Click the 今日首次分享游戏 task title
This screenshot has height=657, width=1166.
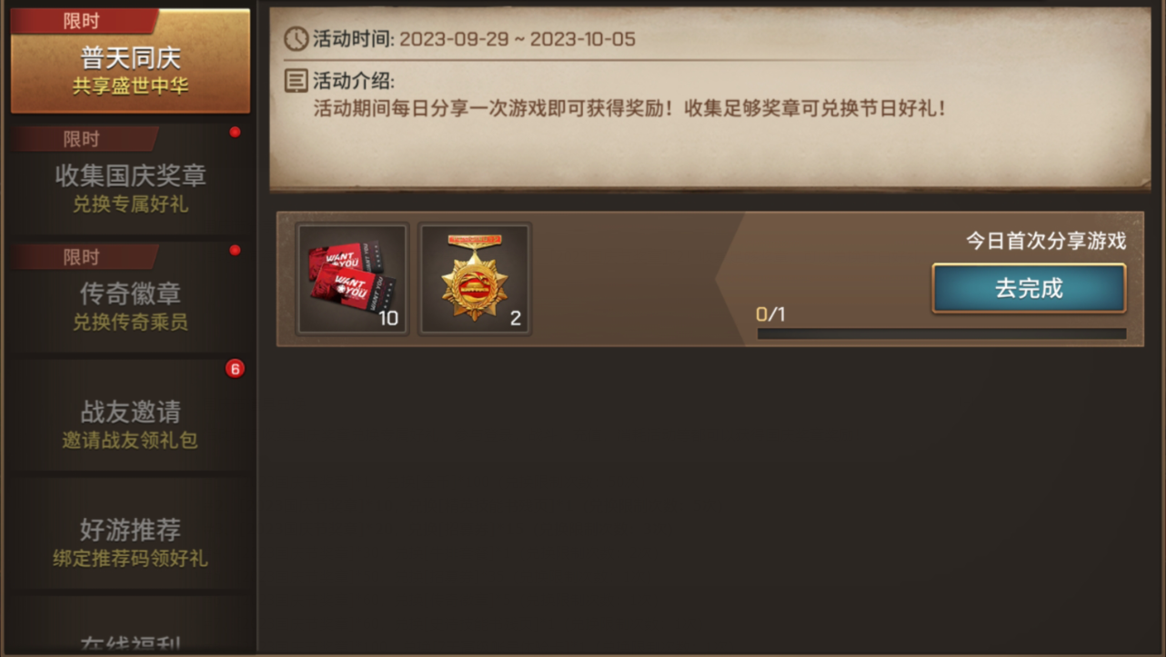[1046, 241]
